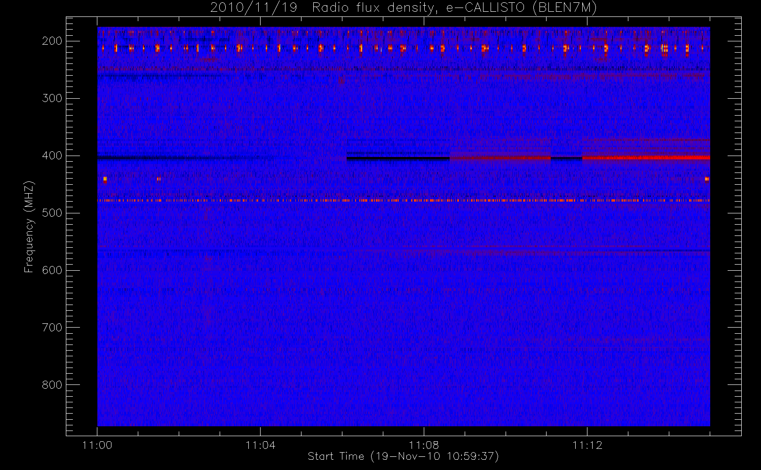Select the 300 frequency axis label
Screen dimensions: 761x470
(52, 98)
